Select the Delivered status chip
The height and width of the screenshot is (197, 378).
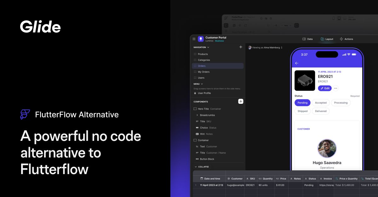321,111
